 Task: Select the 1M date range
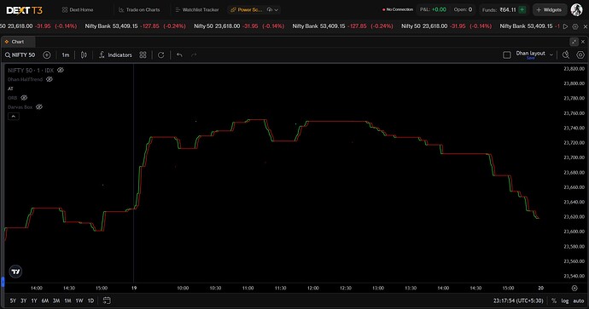click(67, 300)
